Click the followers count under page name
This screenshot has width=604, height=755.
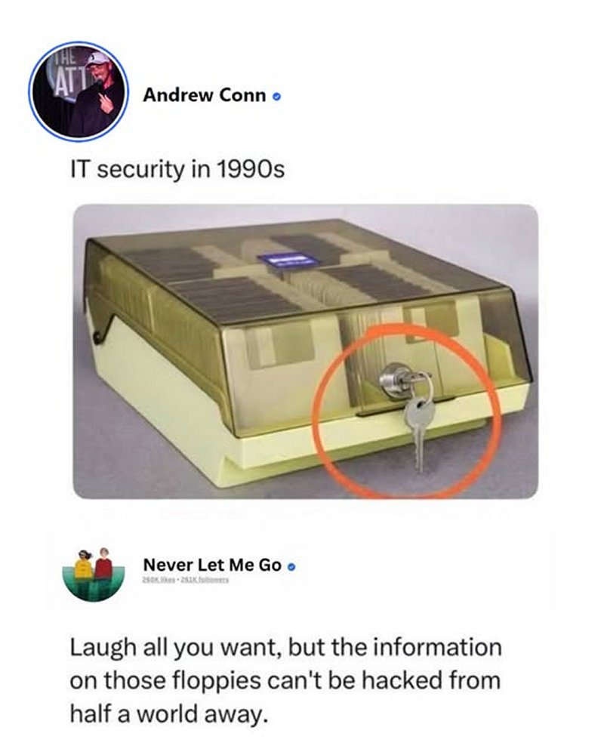203,580
